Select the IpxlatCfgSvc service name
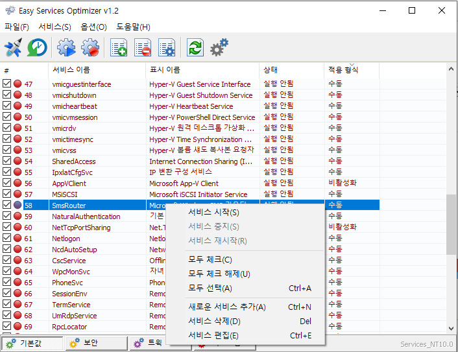Viewport: 458px width, 352px height. pyautogui.click(x=72, y=172)
